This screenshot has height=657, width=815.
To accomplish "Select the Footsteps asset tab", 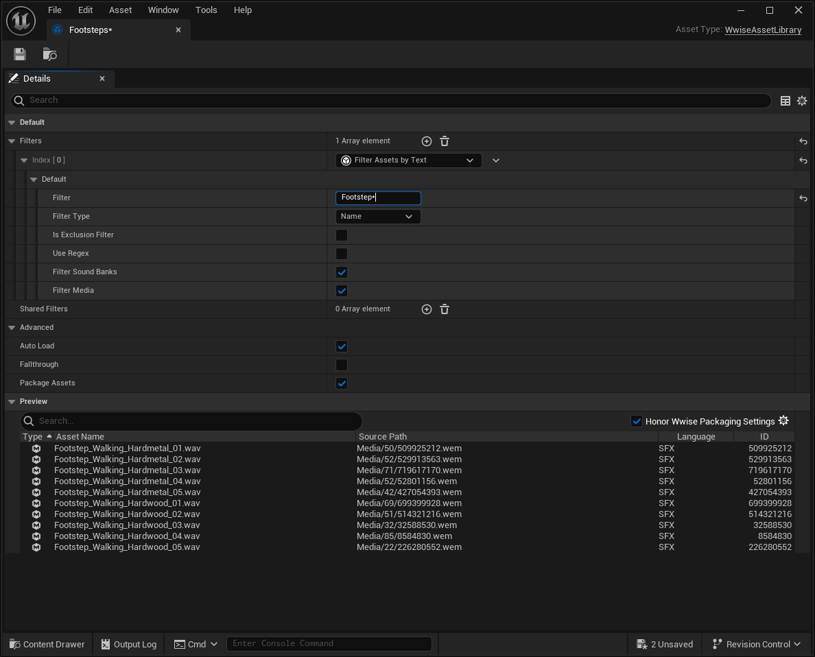I will [91, 30].
